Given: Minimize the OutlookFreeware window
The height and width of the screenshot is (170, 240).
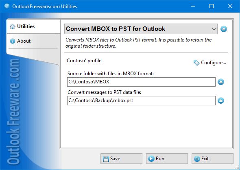Looking at the screenshot, I should tap(193, 6).
